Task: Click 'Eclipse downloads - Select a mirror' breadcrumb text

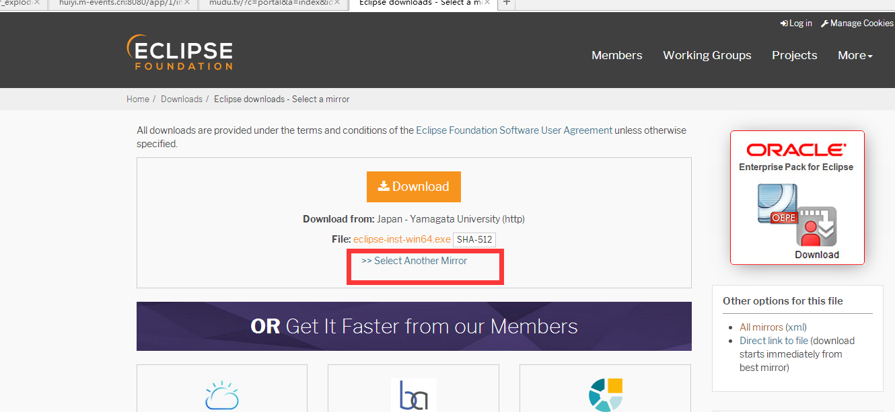Action: point(282,99)
